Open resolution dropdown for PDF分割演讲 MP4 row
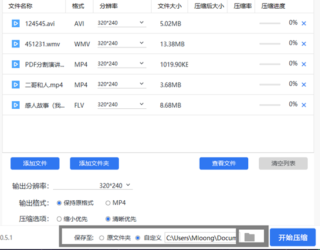320x250 pixels. (x=122, y=64)
